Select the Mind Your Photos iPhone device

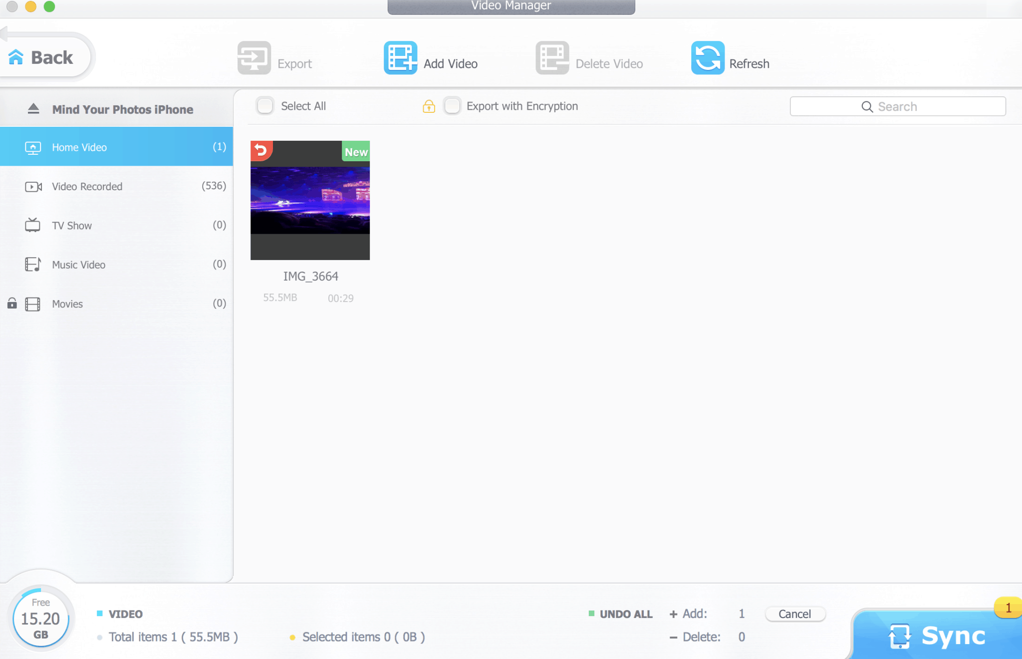(x=123, y=109)
